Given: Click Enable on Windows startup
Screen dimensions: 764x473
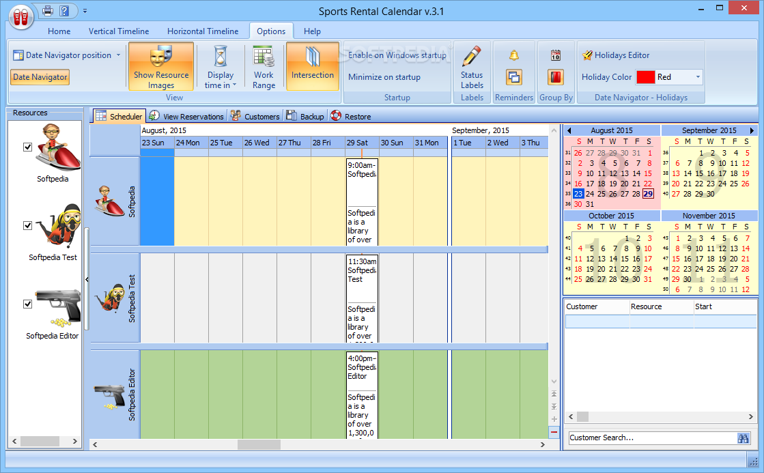Looking at the screenshot, I should pos(397,55).
